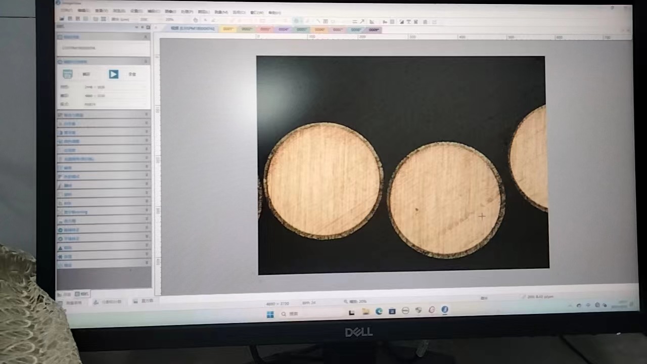
Task: Open the 测量 Measure menu
Action: [220, 12]
